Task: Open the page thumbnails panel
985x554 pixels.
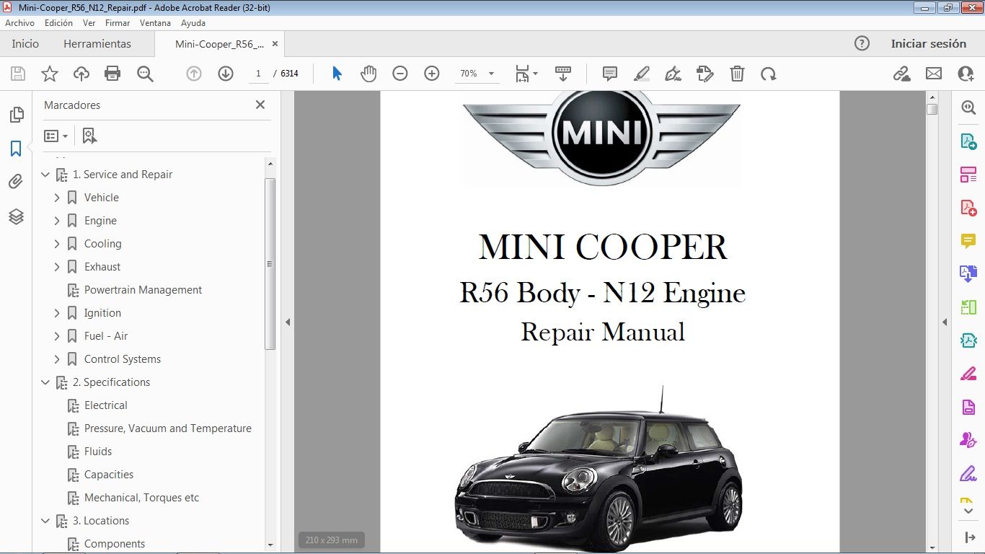Action: [x=17, y=114]
